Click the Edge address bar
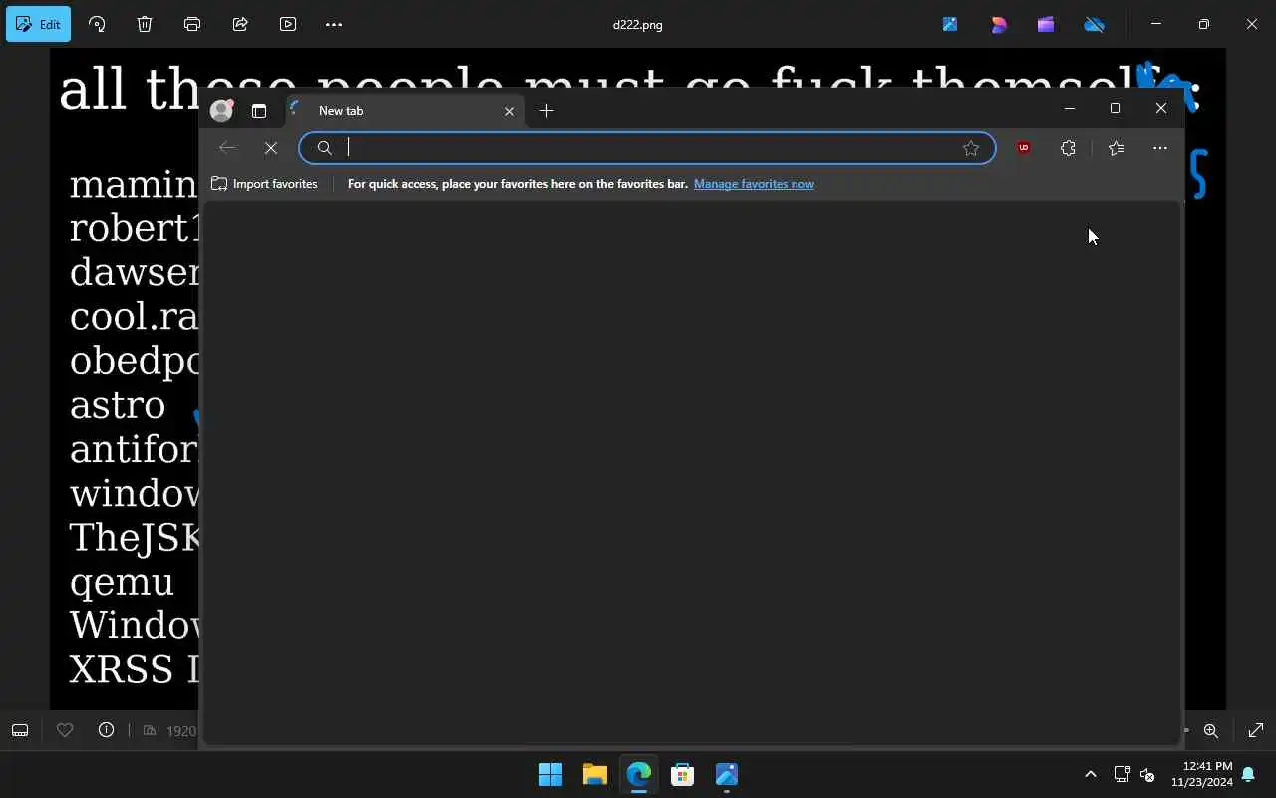 647,148
